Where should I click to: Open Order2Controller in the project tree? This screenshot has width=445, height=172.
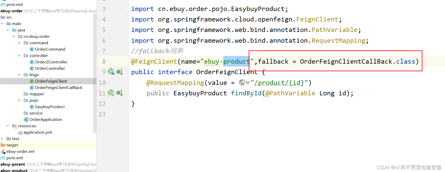[51, 62]
